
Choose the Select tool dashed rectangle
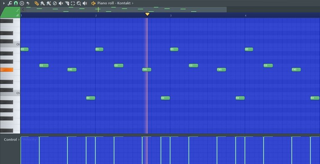coord(73,3)
